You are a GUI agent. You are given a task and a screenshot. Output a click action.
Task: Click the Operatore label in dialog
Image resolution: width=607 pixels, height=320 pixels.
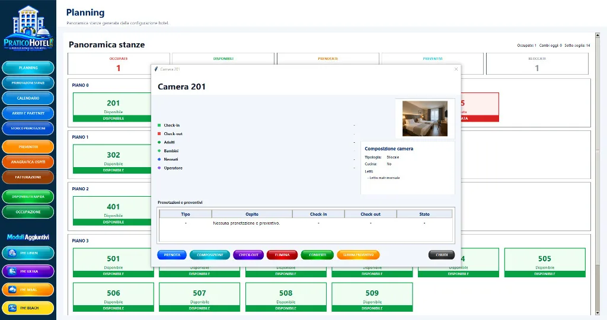172,168
